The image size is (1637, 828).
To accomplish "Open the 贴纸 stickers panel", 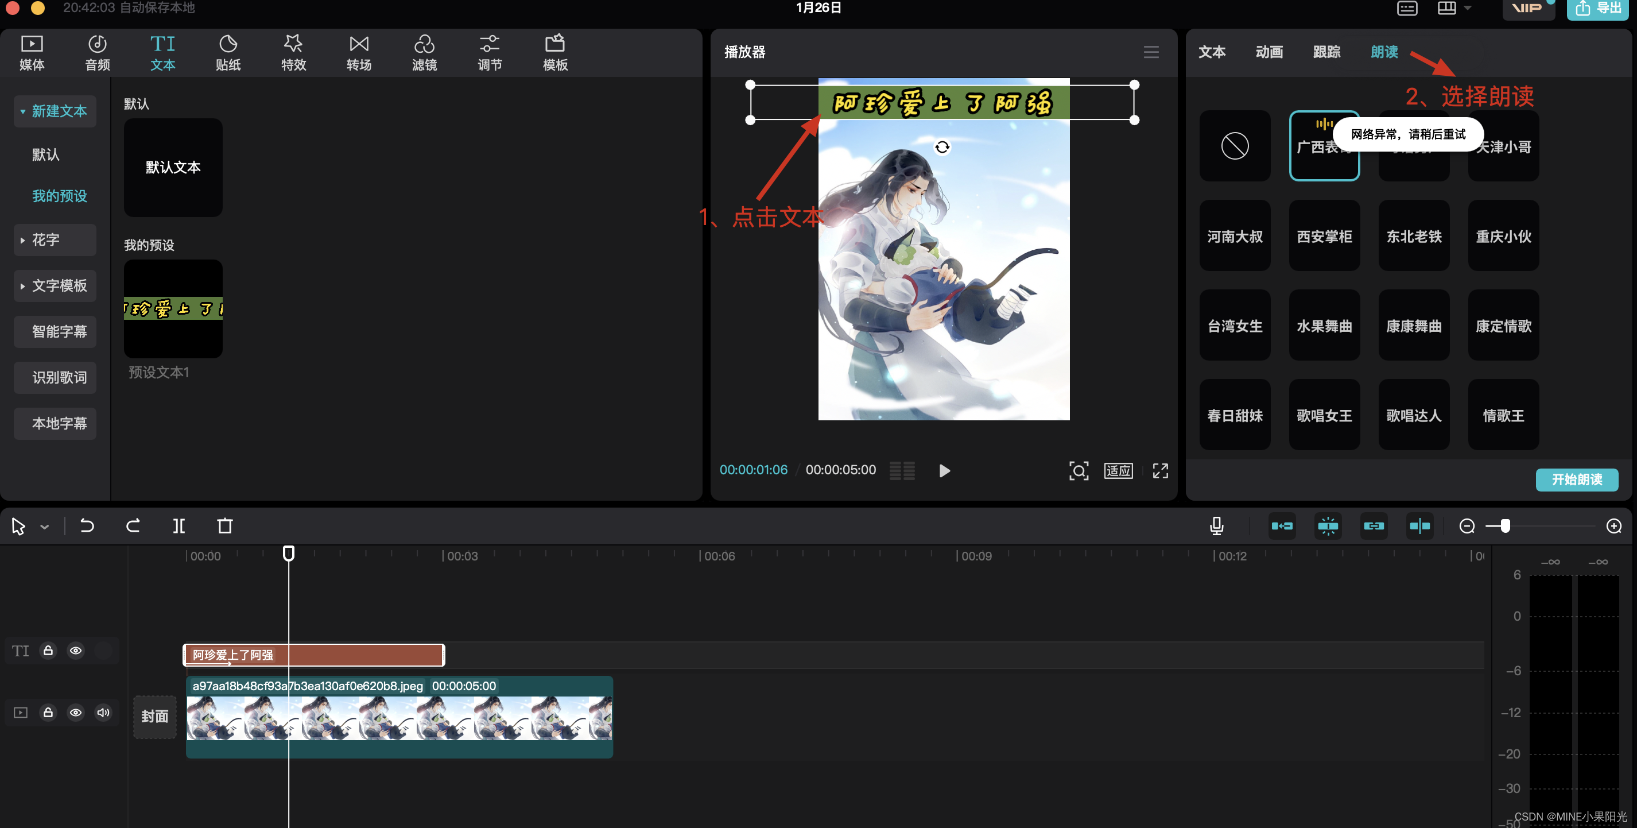I will (x=228, y=52).
